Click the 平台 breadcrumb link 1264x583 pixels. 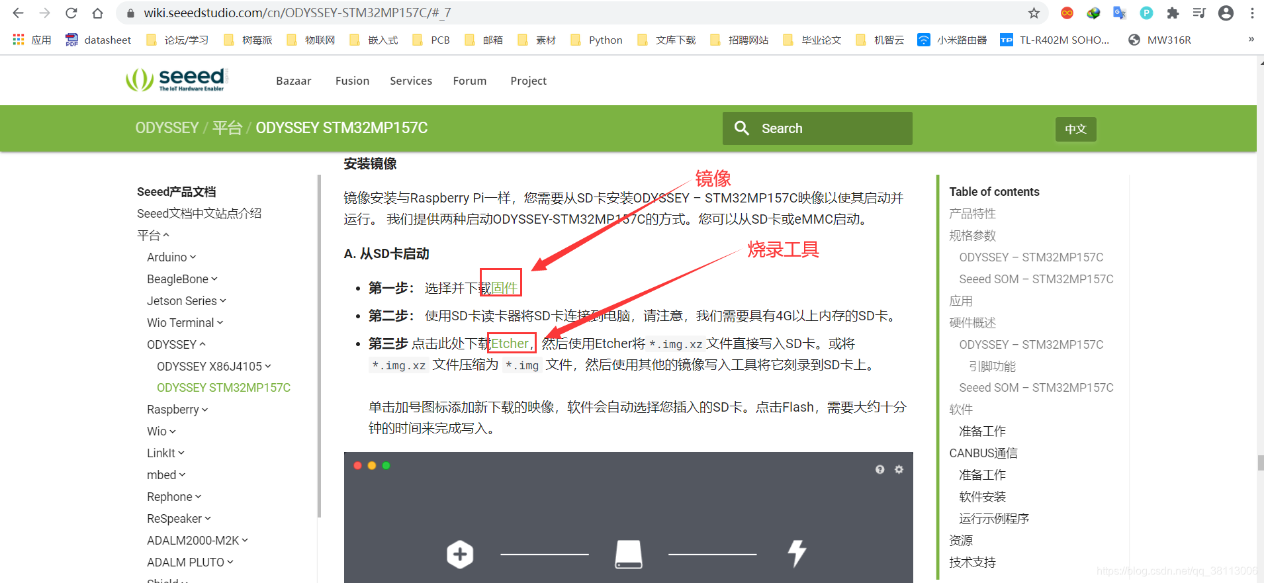(227, 128)
